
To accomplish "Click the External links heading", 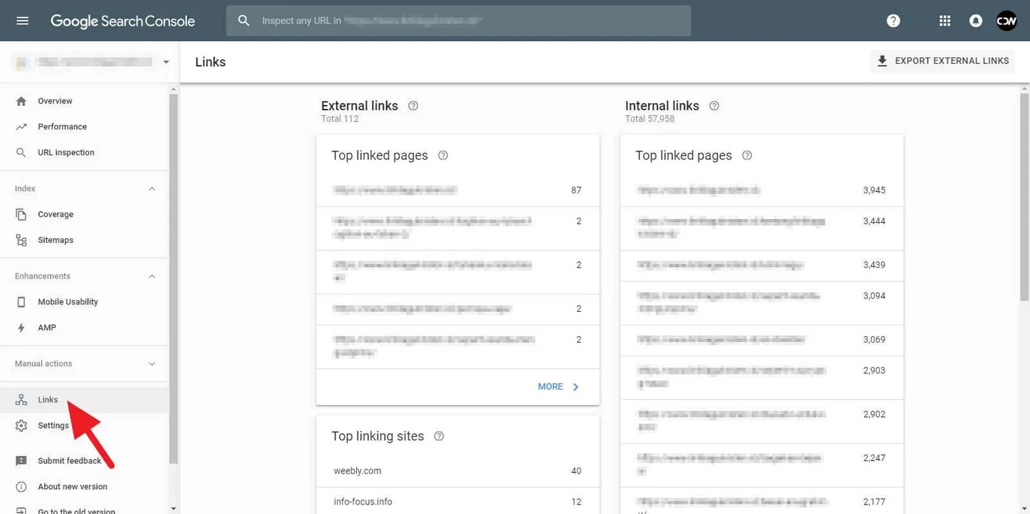I will click(360, 106).
